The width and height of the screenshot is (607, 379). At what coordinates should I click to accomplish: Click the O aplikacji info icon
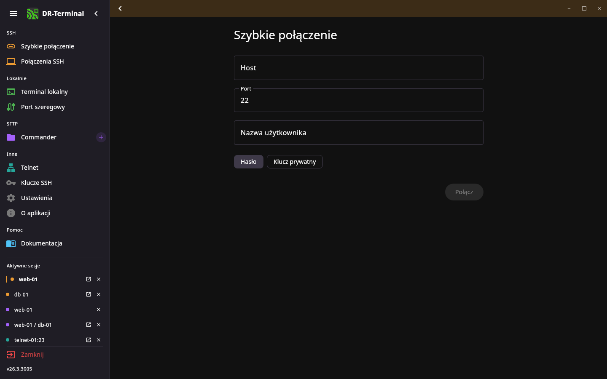pos(11,213)
